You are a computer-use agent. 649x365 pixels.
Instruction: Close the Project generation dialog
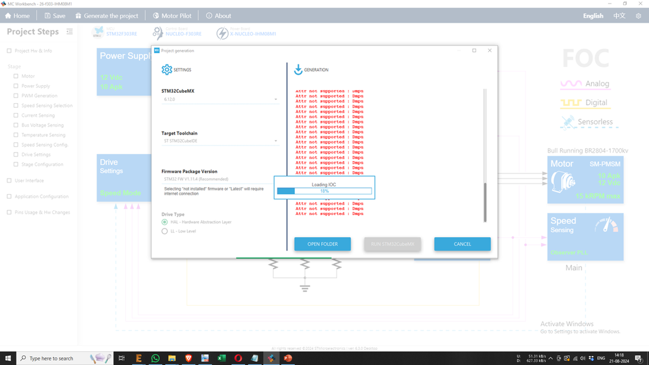coord(490,51)
